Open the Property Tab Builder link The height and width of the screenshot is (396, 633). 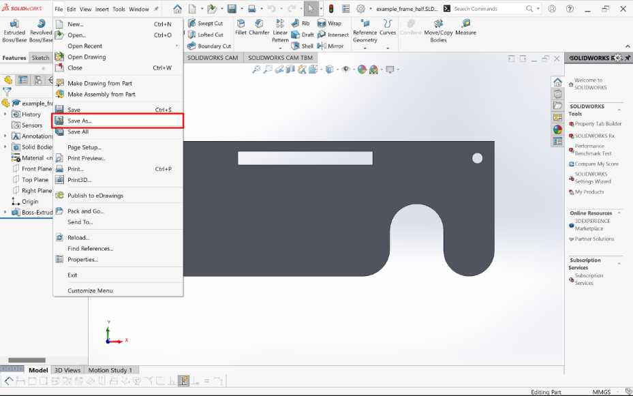pyautogui.click(x=598, y=124)
